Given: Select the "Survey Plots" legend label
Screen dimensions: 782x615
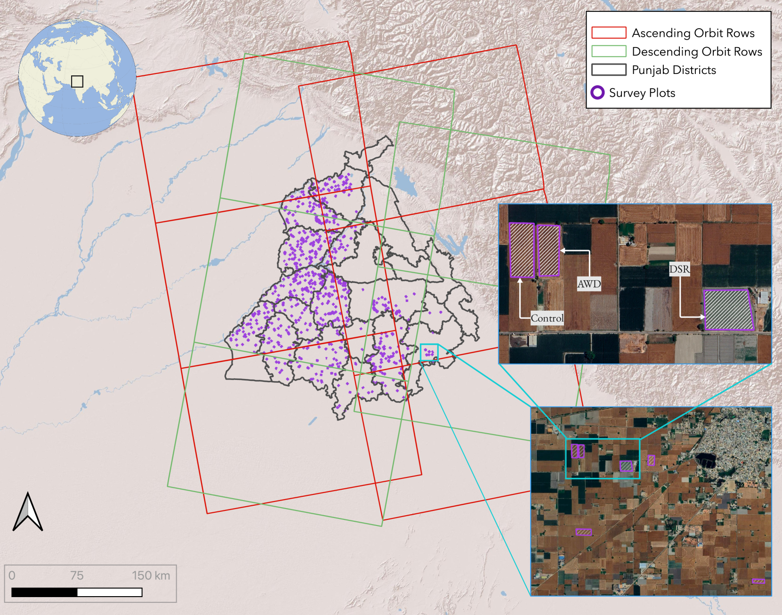Looking at the screenshot, I should (642, 93).
